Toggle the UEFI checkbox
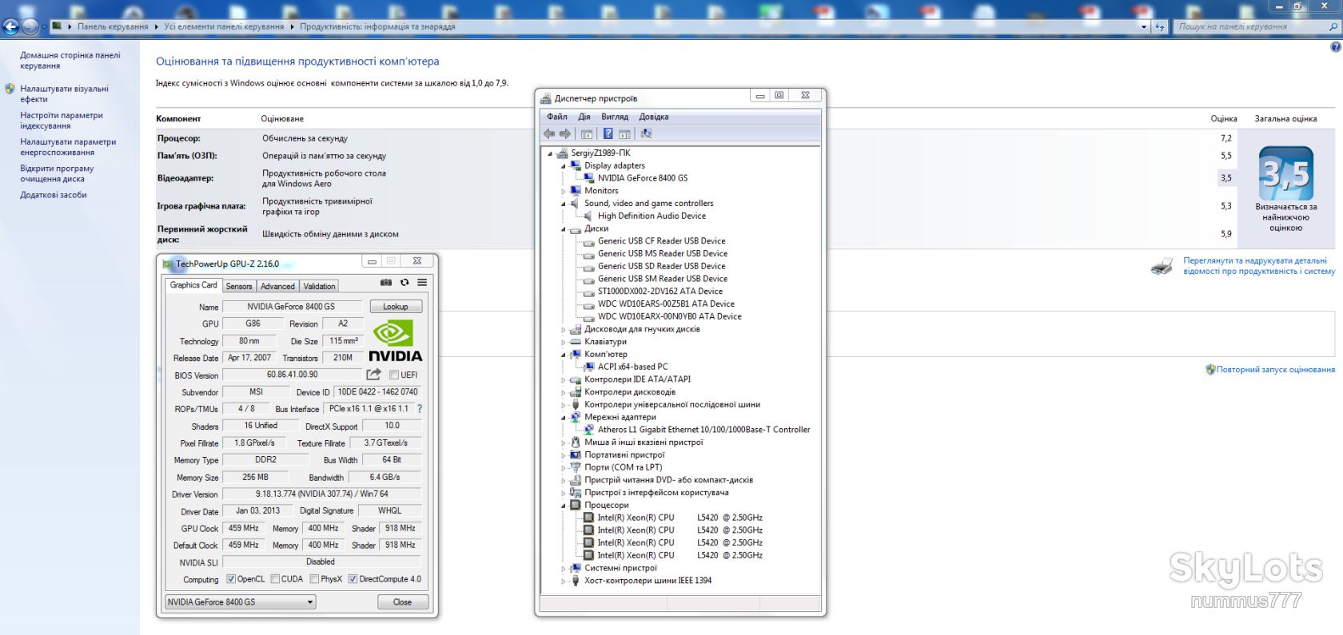 394,375
